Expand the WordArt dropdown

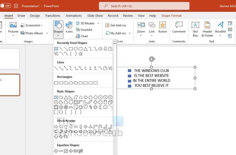point(220,35)
